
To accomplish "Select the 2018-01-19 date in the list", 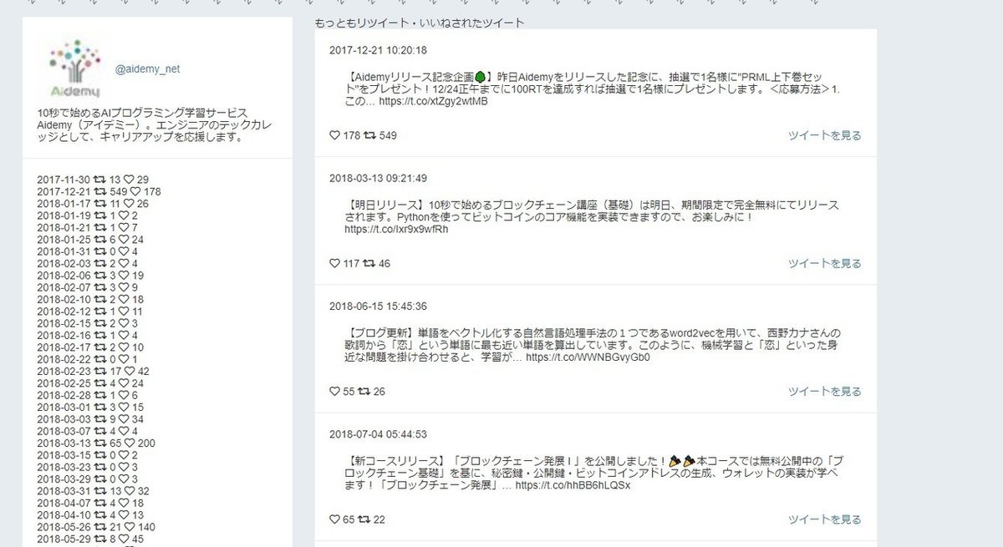I will pos(64,215).
